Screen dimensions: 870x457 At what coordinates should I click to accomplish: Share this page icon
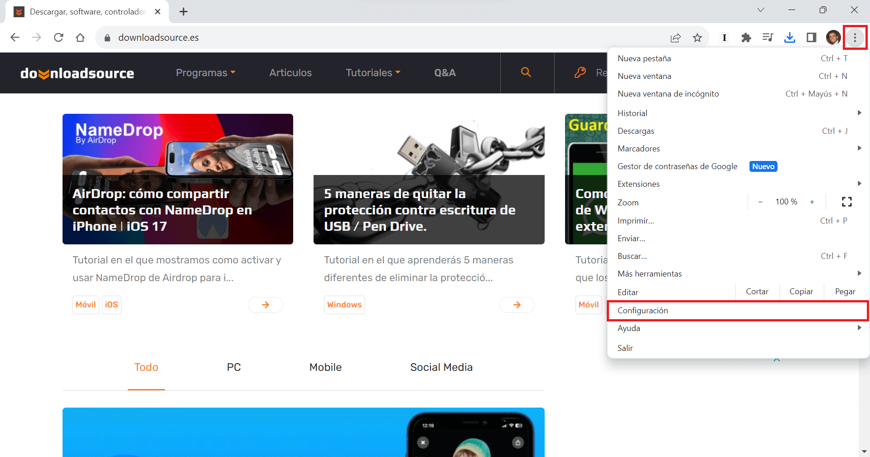(676, 38)
